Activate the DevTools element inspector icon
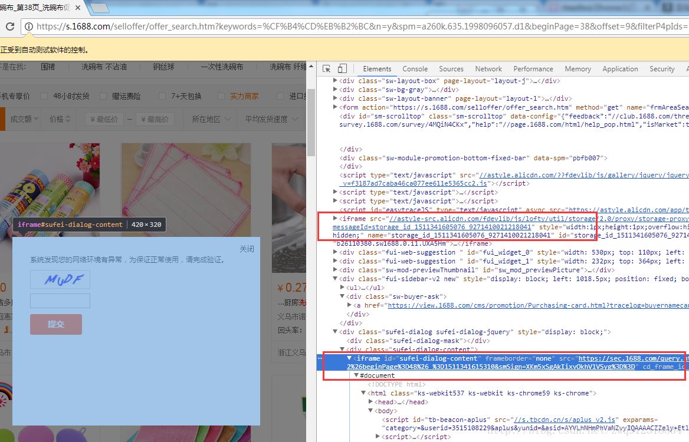The image size is (689, 442). coord(326,69)
